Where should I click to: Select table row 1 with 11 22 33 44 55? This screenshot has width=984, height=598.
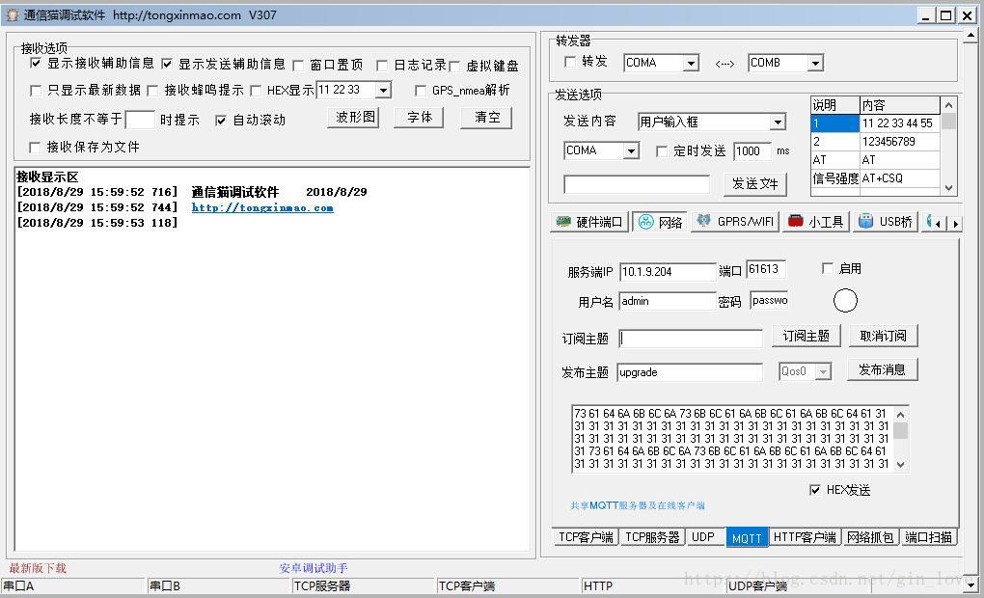coord(875,123)
